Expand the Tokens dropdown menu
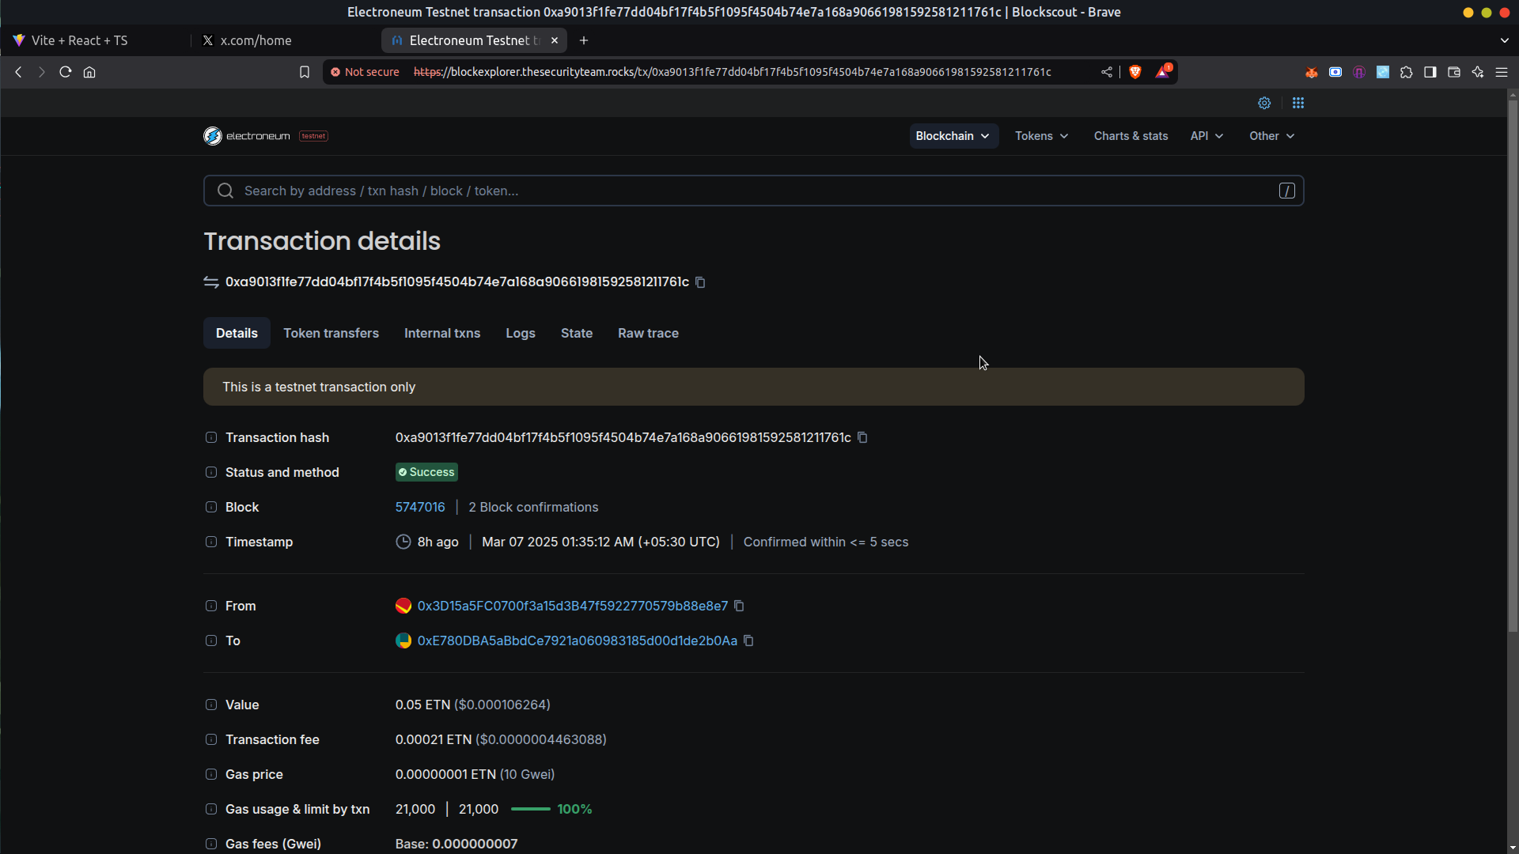The image size is (1519, 854). (1041, 136)
